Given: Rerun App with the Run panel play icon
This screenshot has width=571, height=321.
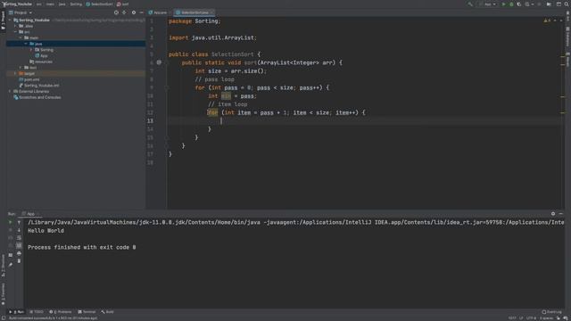Looking at the screenshot, I should 10,222.
